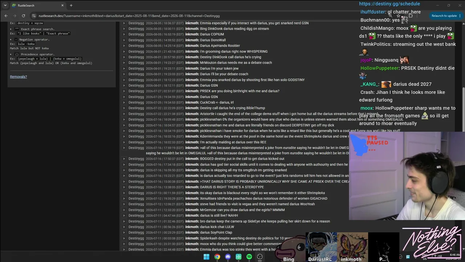Open Spotify from the taskbar

coord(249,257)
